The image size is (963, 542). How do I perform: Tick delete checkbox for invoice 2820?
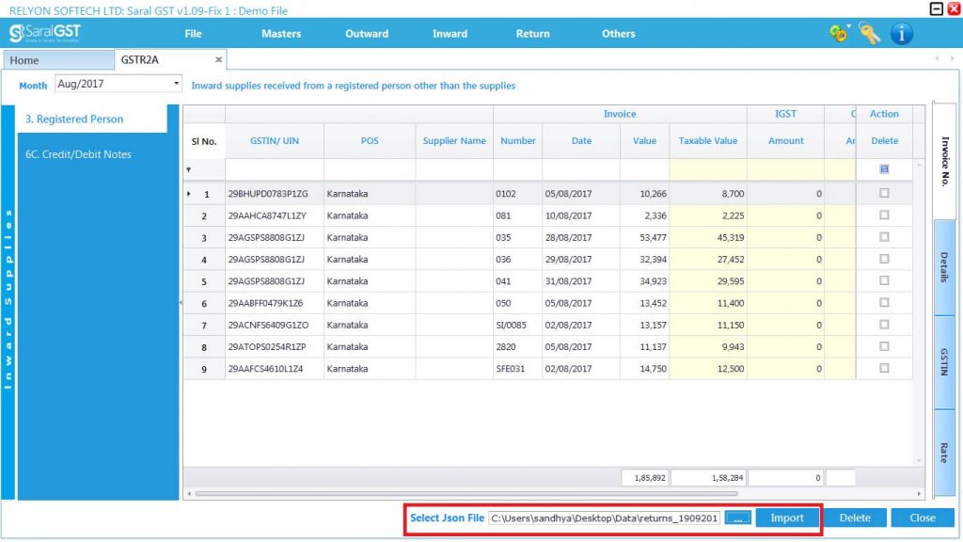tap(884, 346)
